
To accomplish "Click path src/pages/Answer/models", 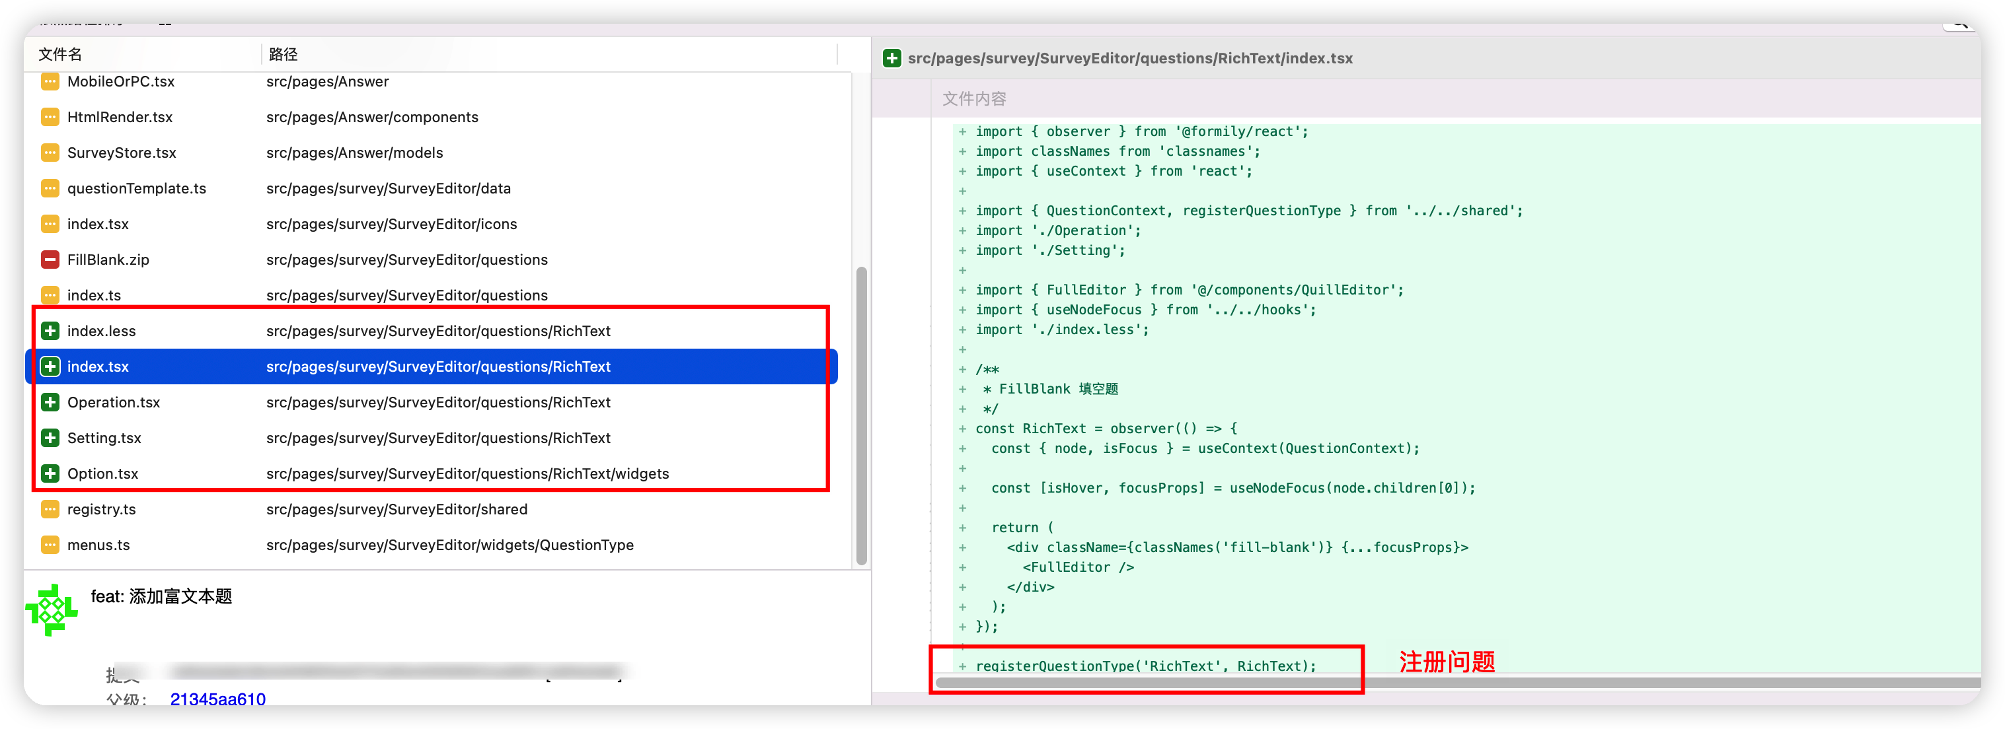I will click(x=354, y=153).
